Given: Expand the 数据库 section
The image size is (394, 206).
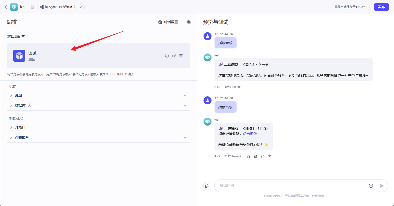Looking at the screenshot, I should point(11,105).
